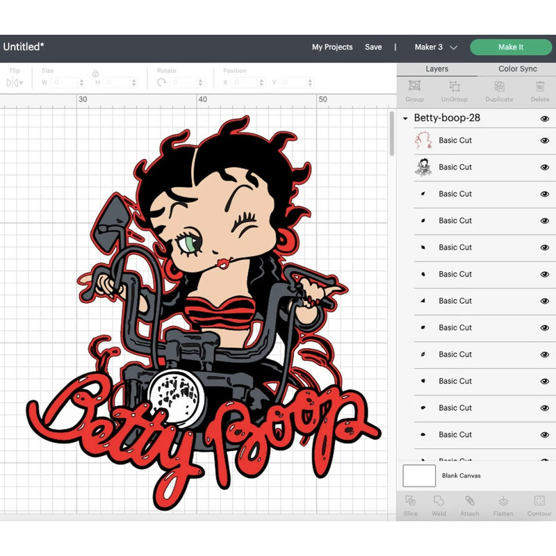The image size is (556, 556).
Task: Open the Flip options dropdown
Action: pyautogui.click(x=14, y=82)
